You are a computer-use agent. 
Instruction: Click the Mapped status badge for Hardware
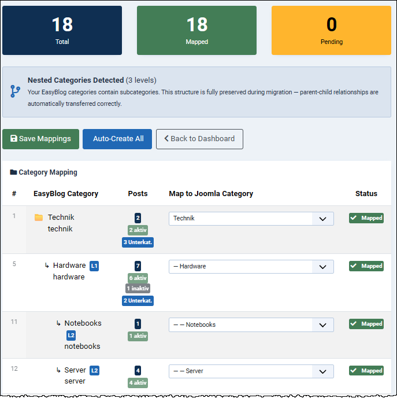[366, 266]
